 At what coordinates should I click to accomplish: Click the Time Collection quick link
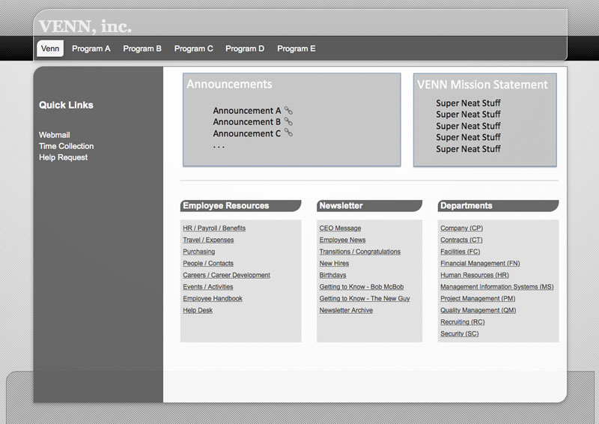coord(67,146)
